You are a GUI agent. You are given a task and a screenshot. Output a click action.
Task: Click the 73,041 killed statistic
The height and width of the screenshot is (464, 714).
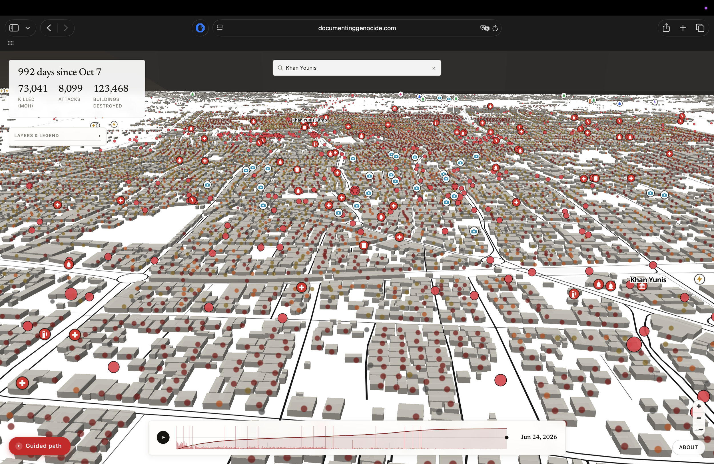pos(33,88)
